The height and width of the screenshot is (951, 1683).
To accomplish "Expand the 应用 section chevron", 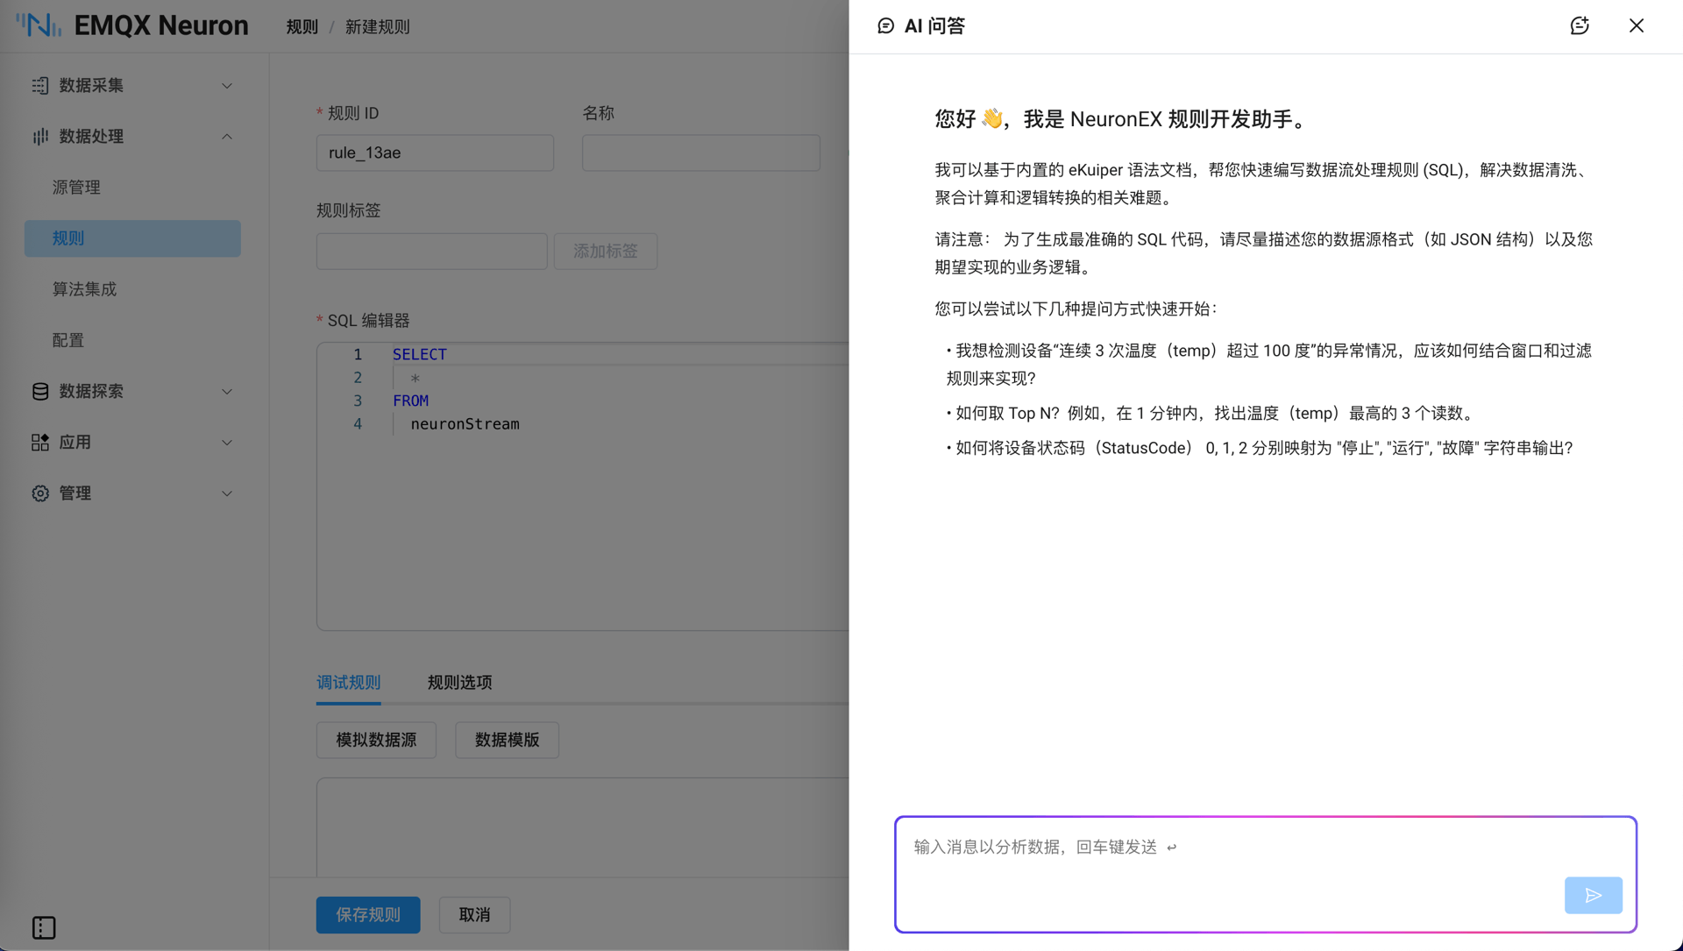I will point(227,442).
